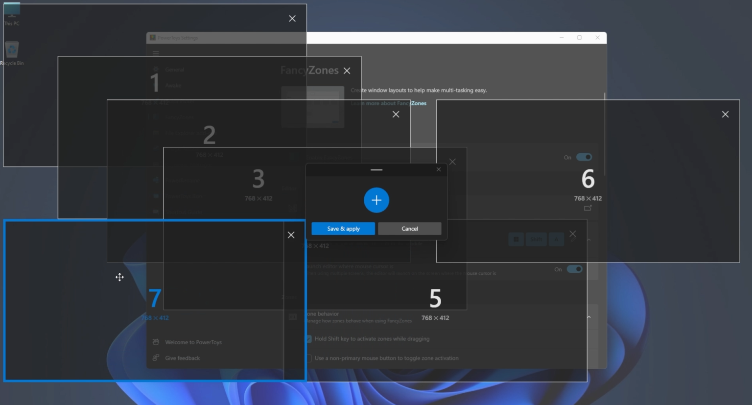This screenshot has height=405, width=752.
Task: Click the PowerRename module icon in the sidebar
Action: (x=156, y=180)
